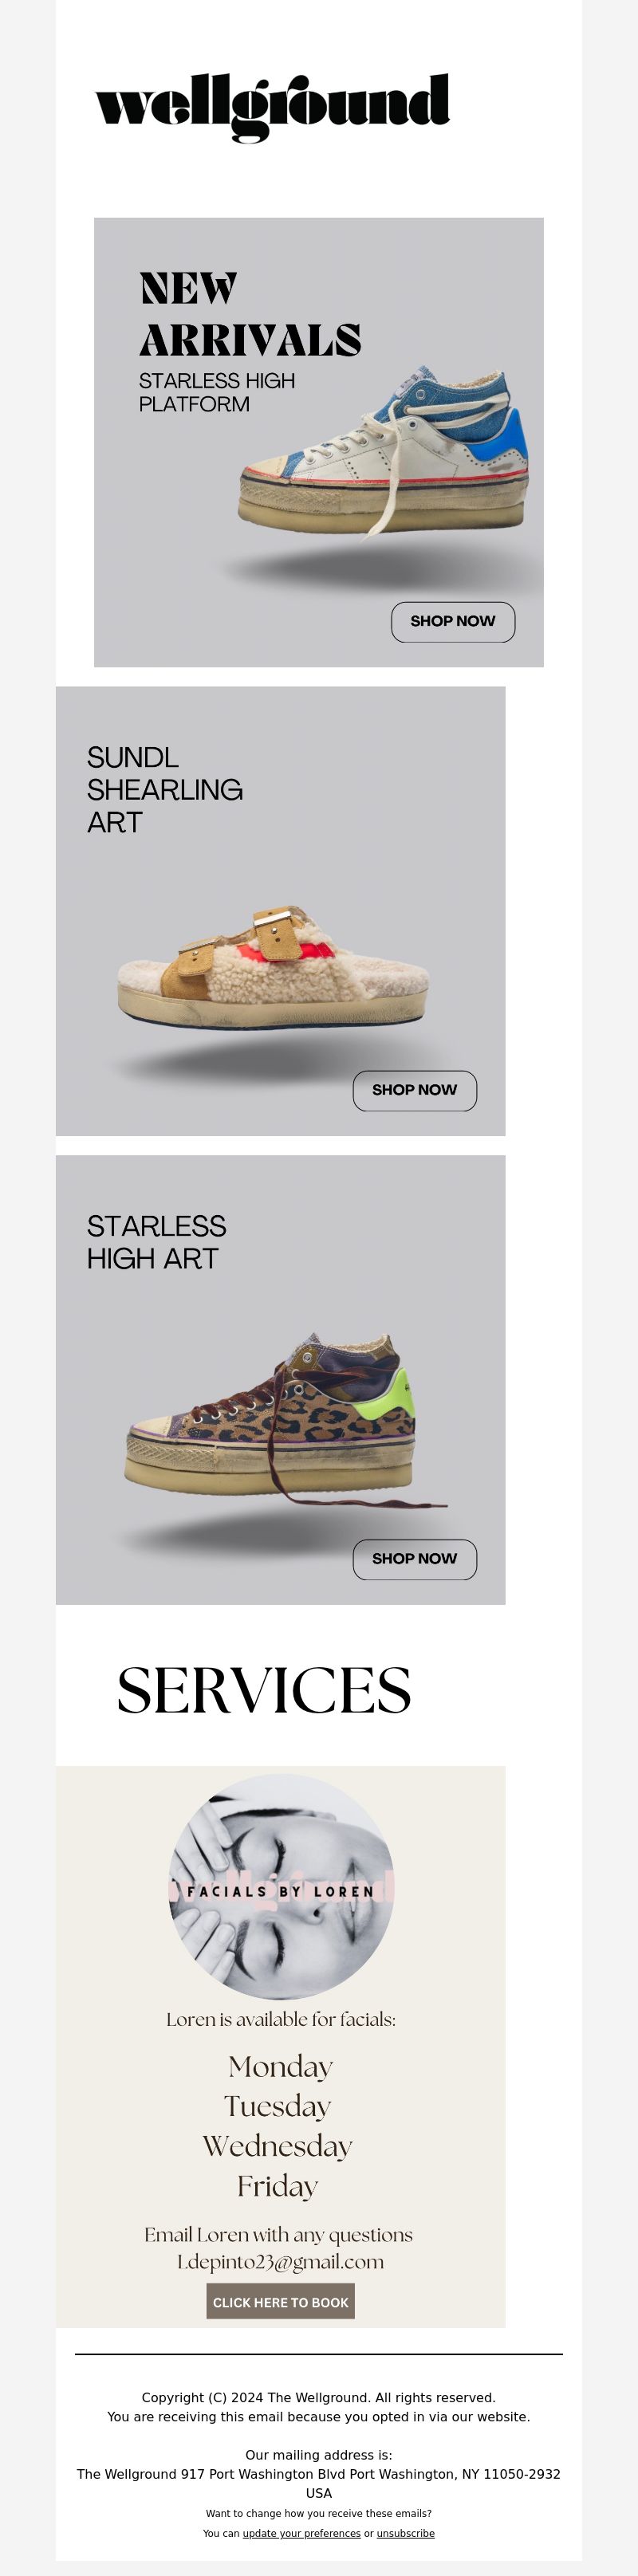
Task: Click Shop Now for Starless High Platform
Action: (x=453, y=621)
